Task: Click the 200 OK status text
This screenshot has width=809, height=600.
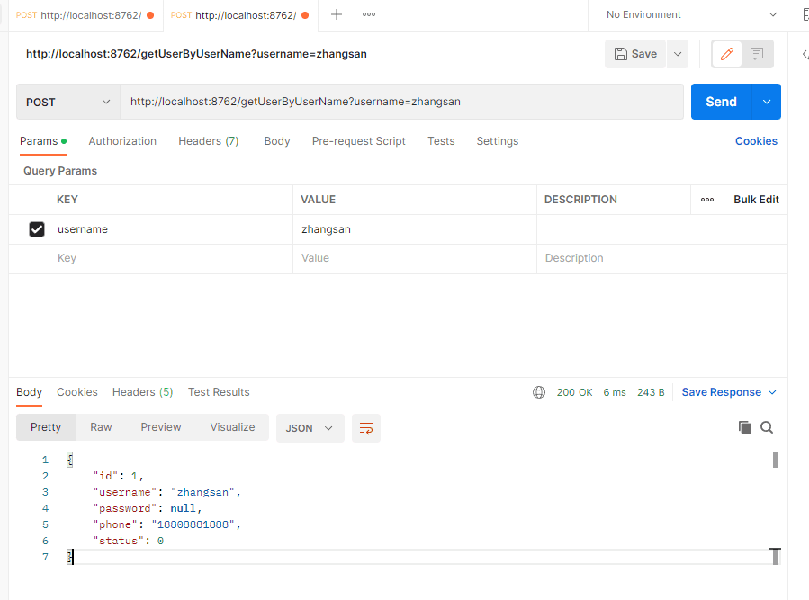Action: pos(574,392)
